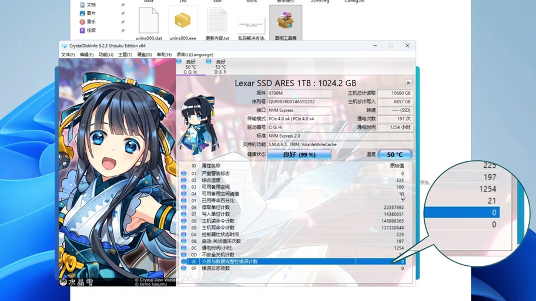Click status icon for 02 综合温度

(183, 180)
